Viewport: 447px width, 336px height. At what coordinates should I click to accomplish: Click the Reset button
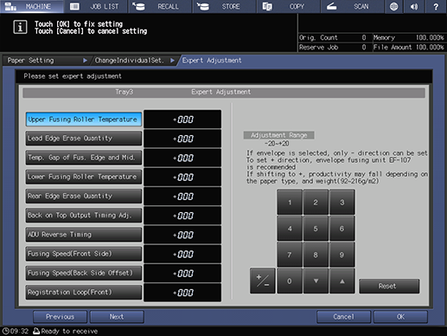click(389, 286)
